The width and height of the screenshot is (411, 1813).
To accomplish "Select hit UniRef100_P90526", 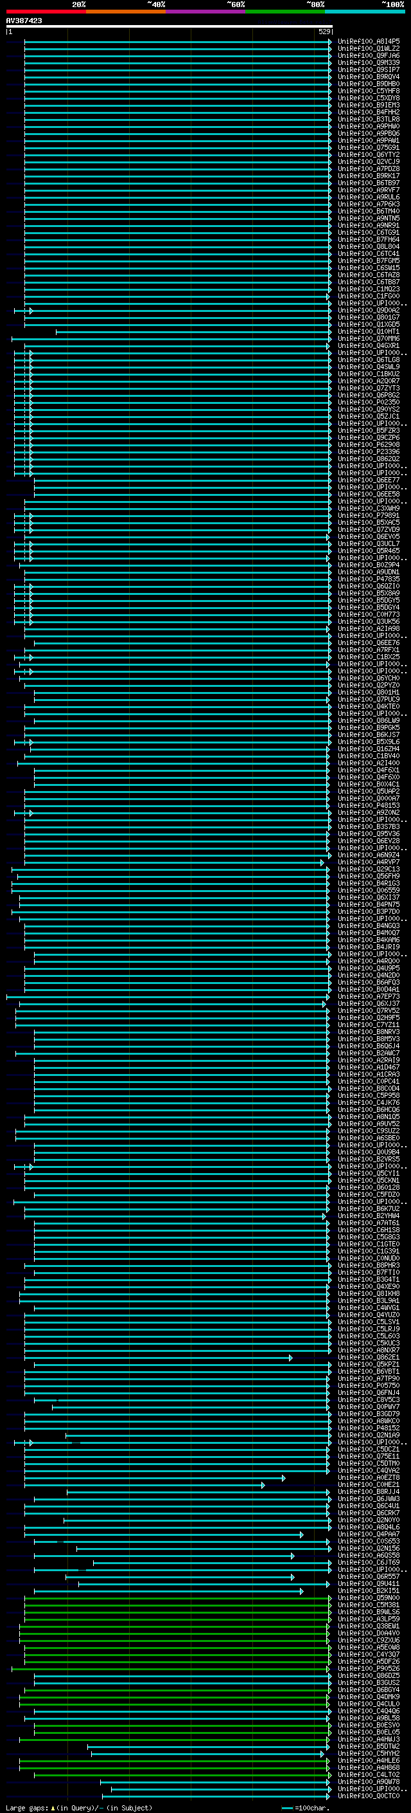I will pos(368,1668).
